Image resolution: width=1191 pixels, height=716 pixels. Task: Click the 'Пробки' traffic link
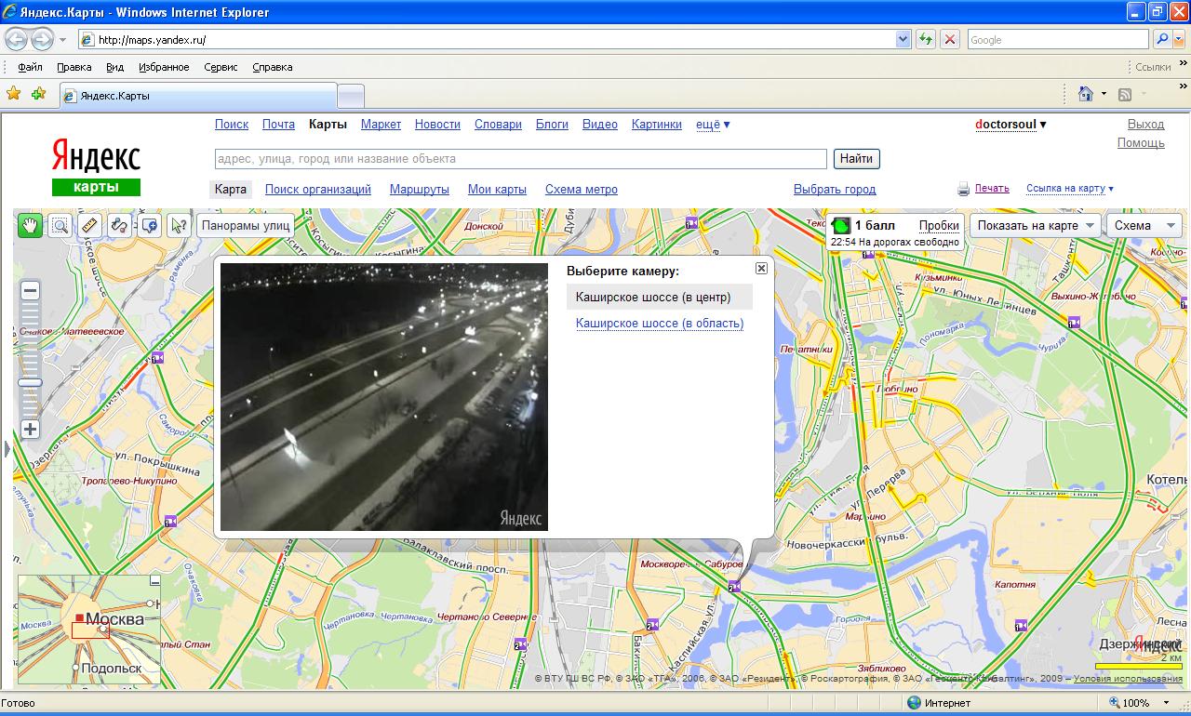point(939,225)
